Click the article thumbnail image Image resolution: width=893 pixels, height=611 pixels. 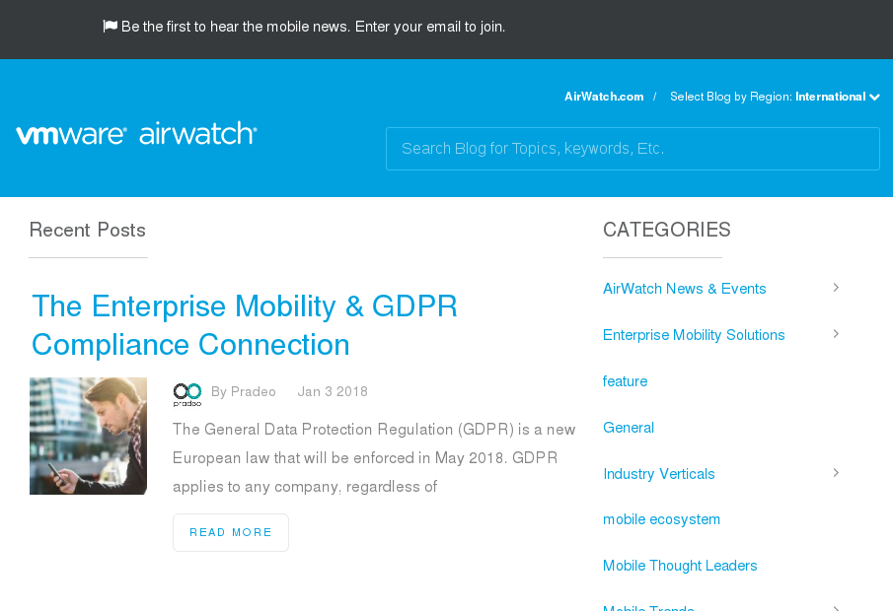point(88,436)
